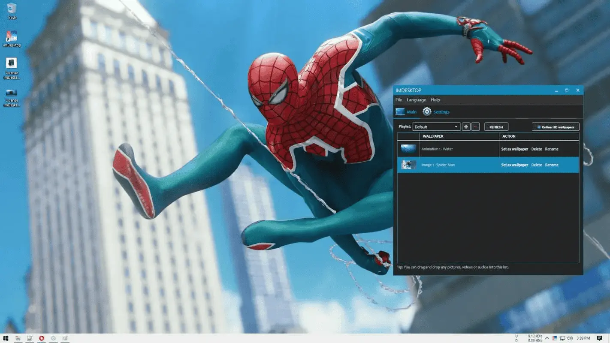Viewport: 610px width, 343px height.
Task: Maximize the IMDESKTOP window
Action: pyautogui.click(x=567, y=90)
